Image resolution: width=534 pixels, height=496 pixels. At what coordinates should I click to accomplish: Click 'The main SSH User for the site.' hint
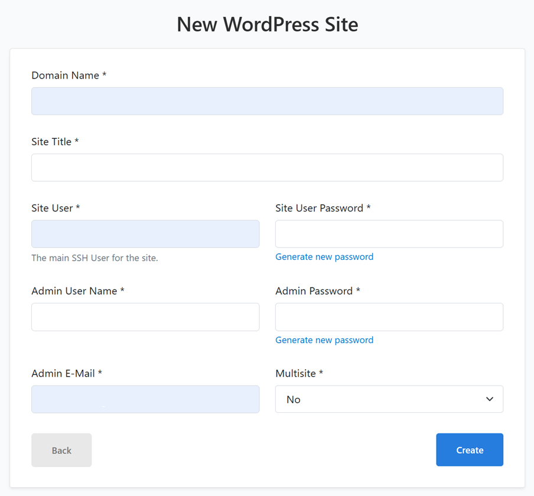click(x=95, y=258)
